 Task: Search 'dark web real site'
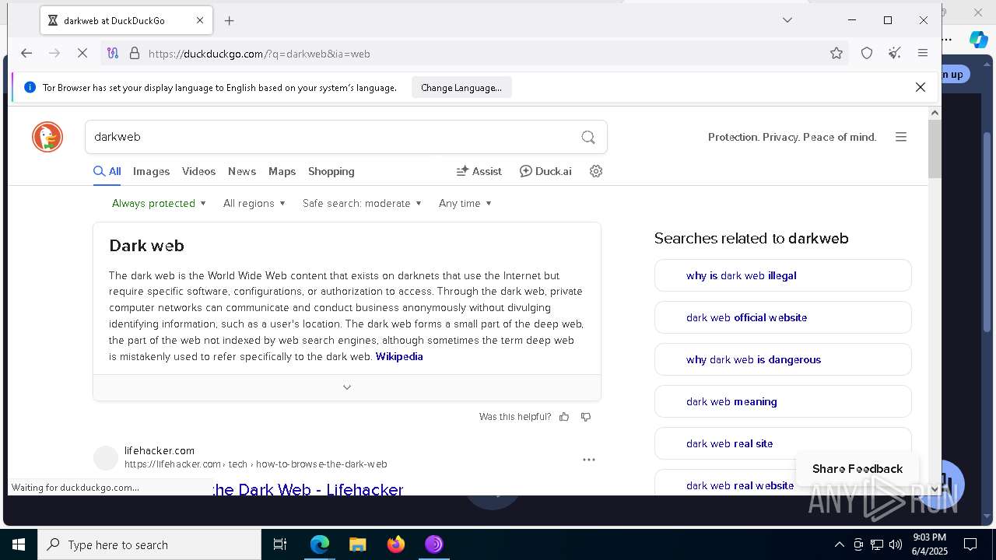pos(783,443)
